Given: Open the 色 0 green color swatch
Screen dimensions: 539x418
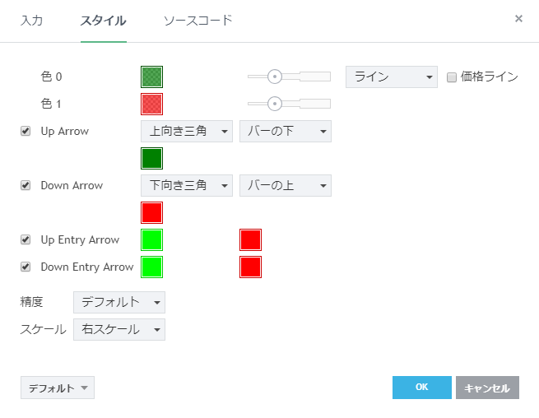Looking at the screenshot, I should coord(152,77).
